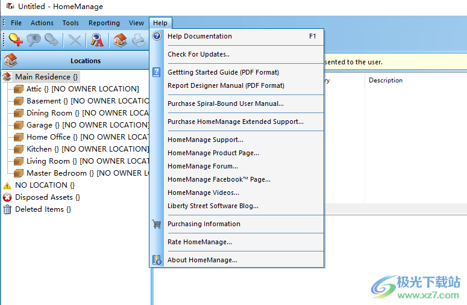The image size is (467, 305).
Task: Click the toolbar grip handle beside File
Action: [4, 23]
